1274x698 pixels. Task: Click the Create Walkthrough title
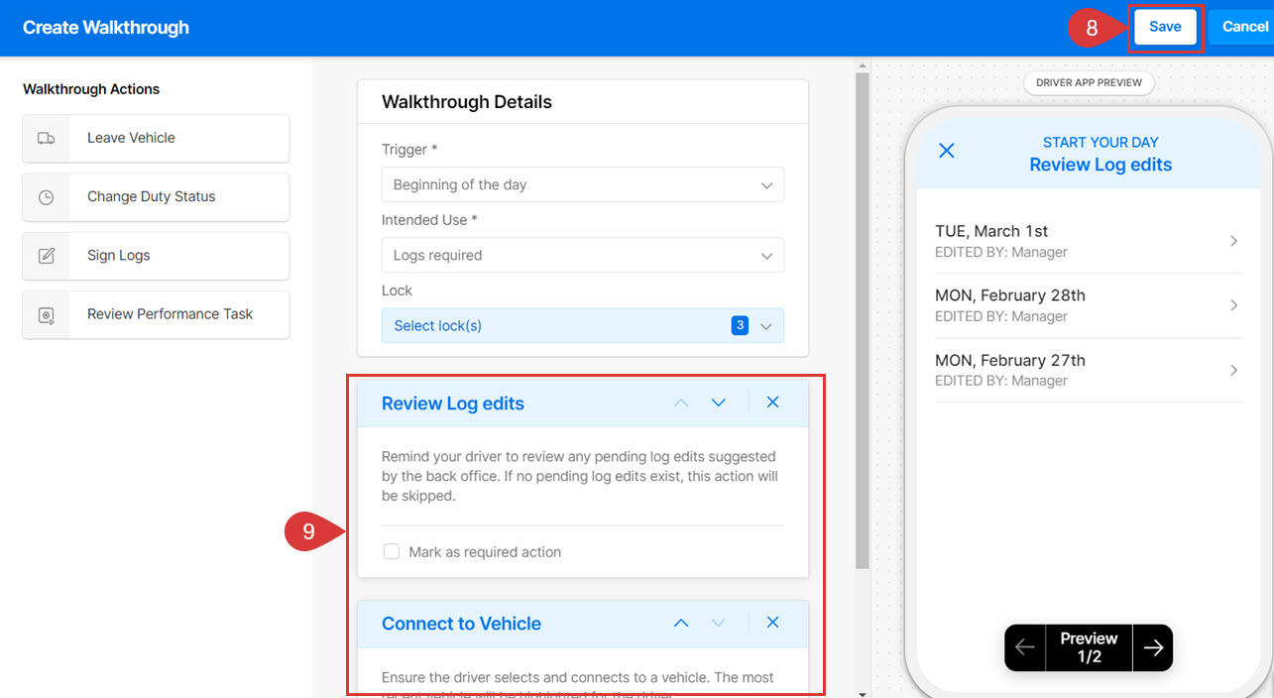click(x=106, y=28)
